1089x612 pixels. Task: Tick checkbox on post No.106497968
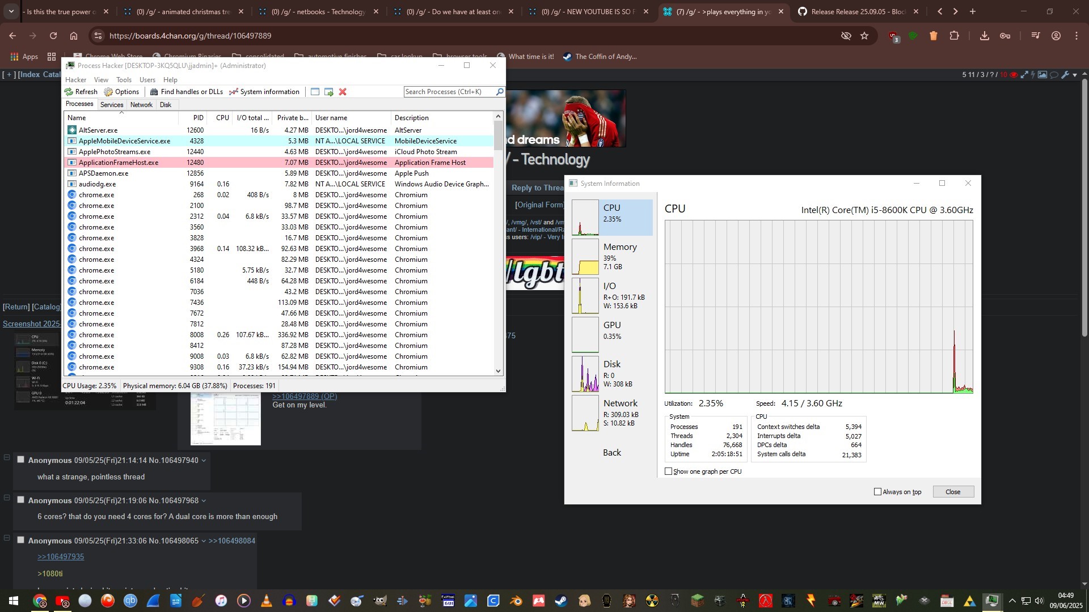click(20, 500)
